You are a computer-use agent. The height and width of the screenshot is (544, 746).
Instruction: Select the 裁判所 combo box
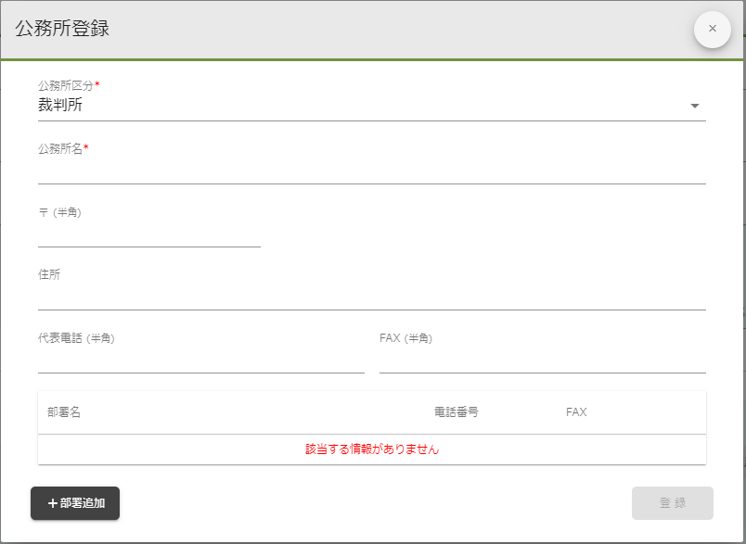click(x=371, y=104)
